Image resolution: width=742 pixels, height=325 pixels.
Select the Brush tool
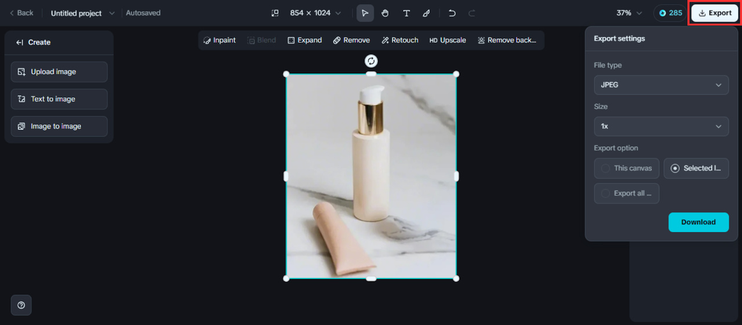(x=427, y=13)
